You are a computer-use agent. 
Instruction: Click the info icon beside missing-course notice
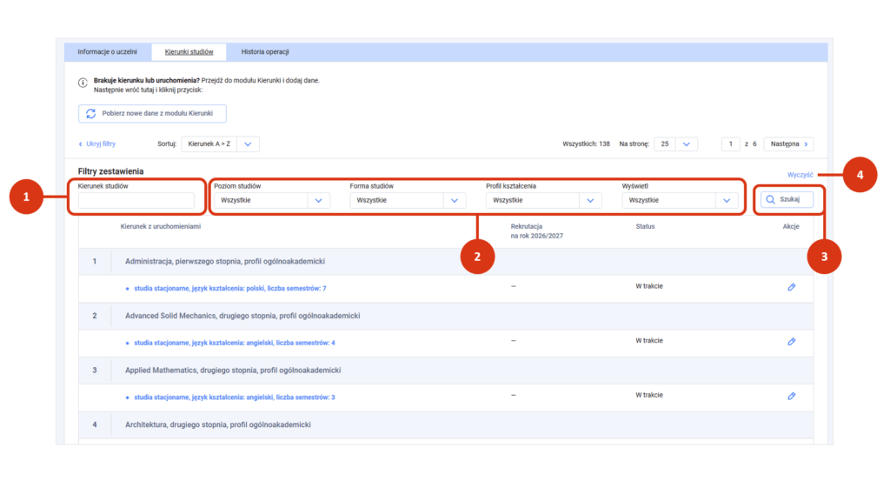pyautogui.click(x=83, y=81)
